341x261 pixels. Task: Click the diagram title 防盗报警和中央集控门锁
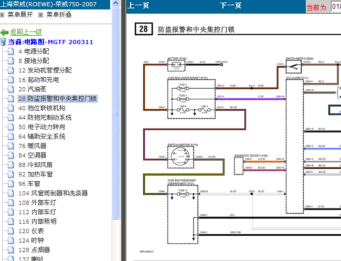[196, 29]
